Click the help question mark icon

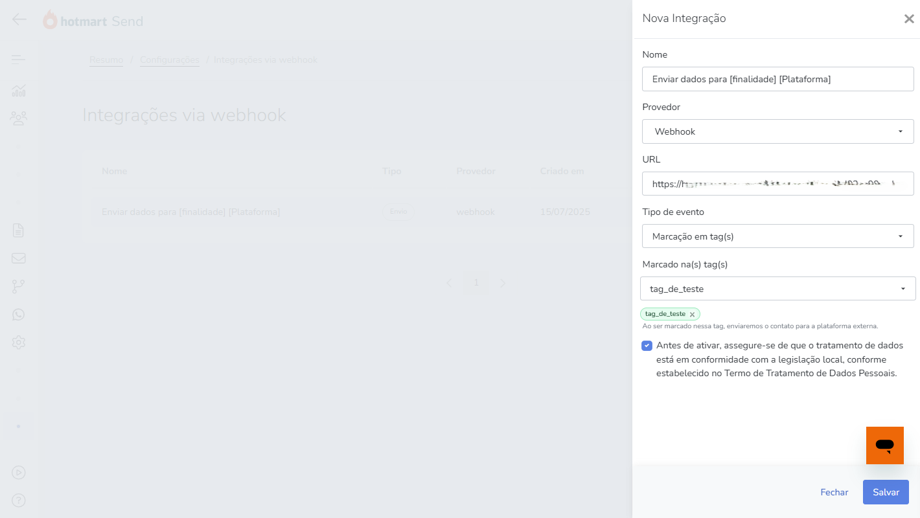19,501
